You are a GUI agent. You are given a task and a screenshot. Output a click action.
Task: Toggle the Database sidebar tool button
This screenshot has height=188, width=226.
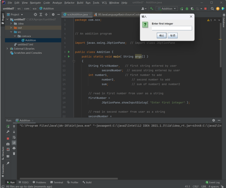click(x=224, y=21)
